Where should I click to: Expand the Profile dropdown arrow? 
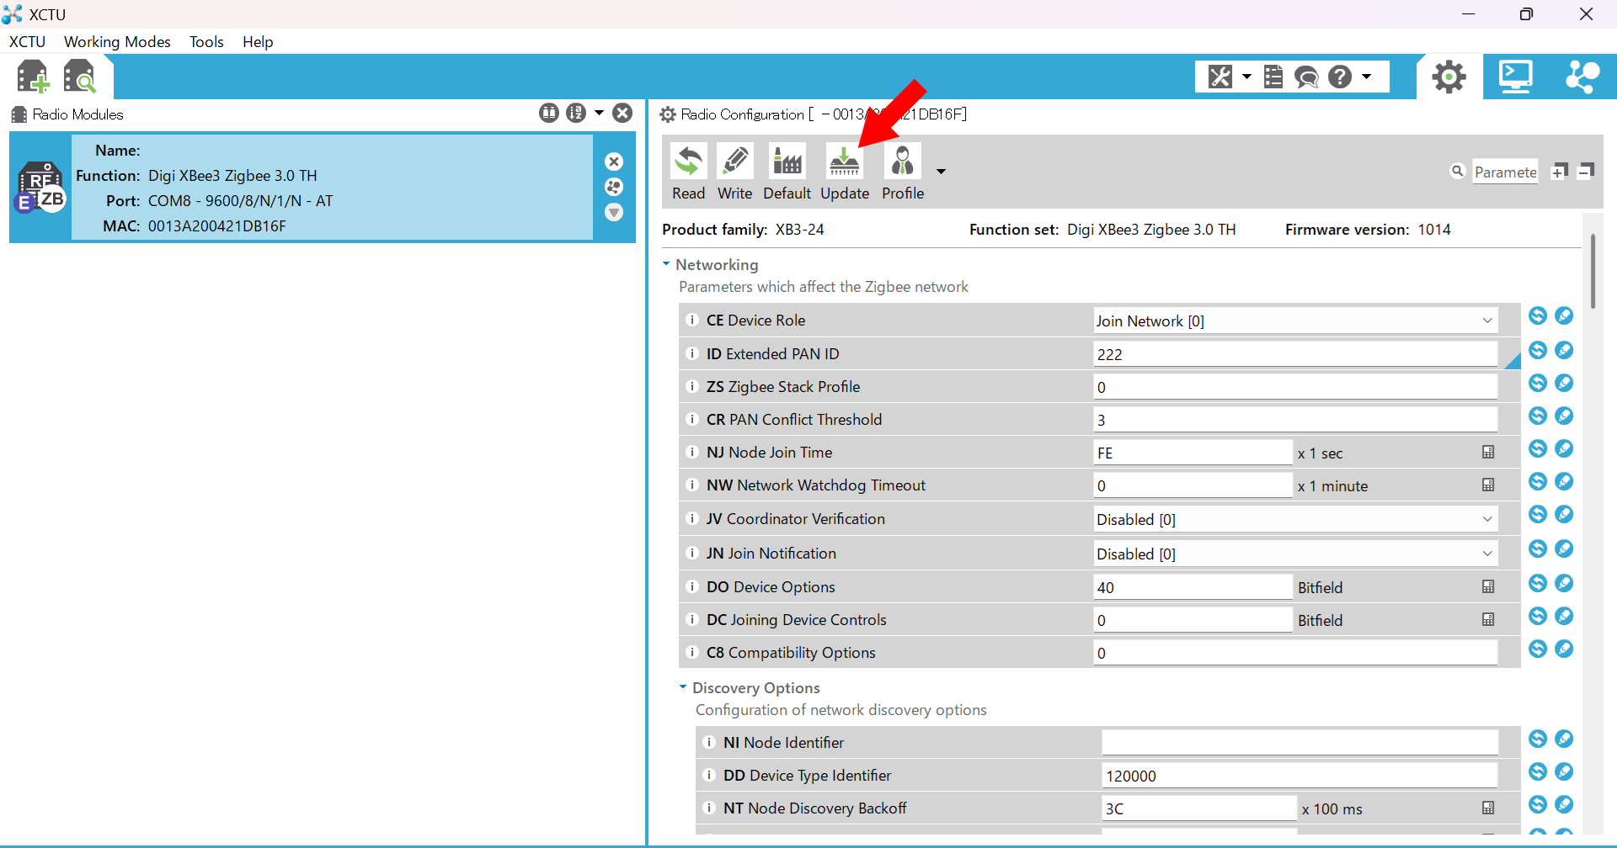941,172
